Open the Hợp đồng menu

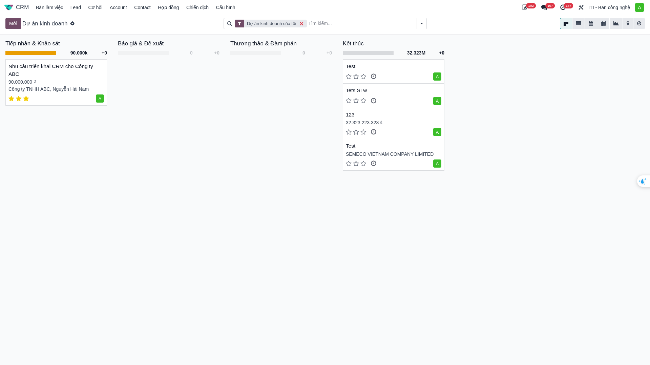pos(168,7)
